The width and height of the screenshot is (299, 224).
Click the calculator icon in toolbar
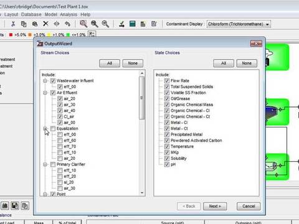click(132, 24)
